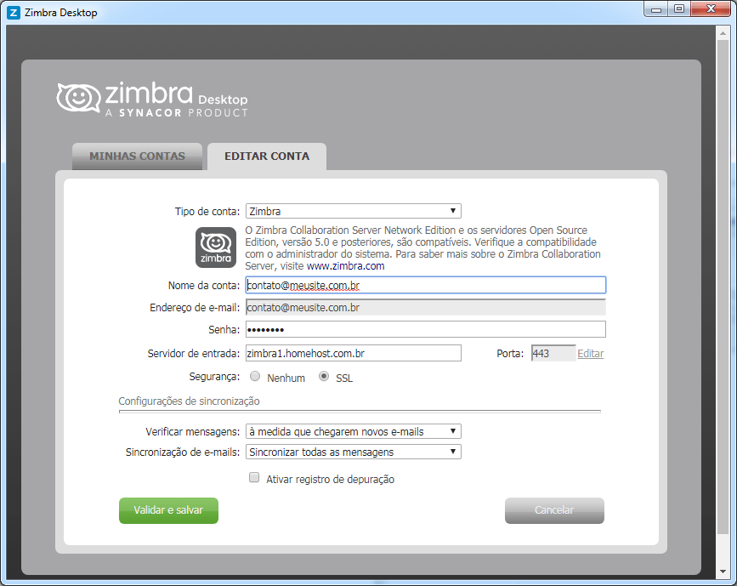Maximize the Zimbra Desktop window
737x586 pixels.
[x=678, y=9]
